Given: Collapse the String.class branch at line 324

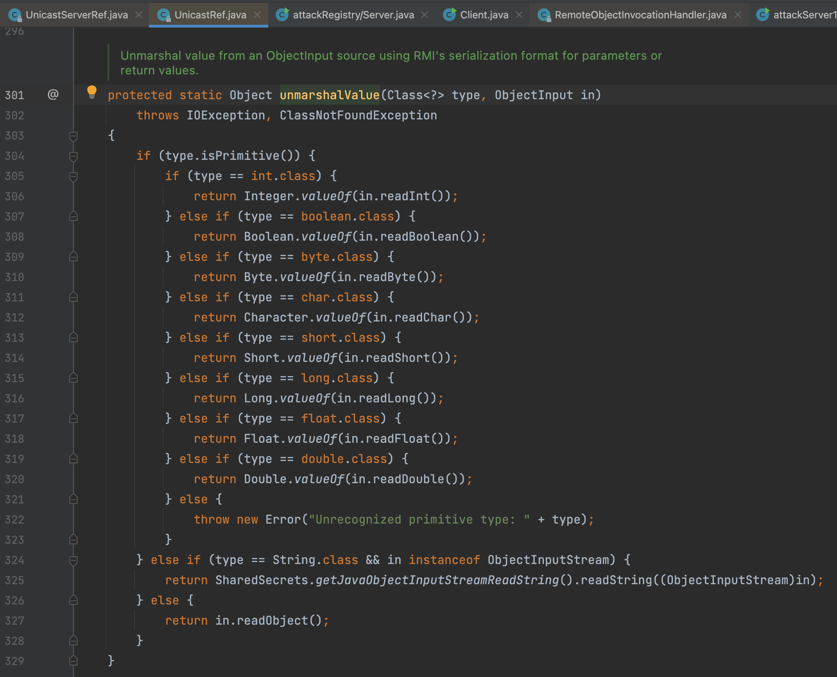Looking at the screenshot, I should click(x=74, y=560).
